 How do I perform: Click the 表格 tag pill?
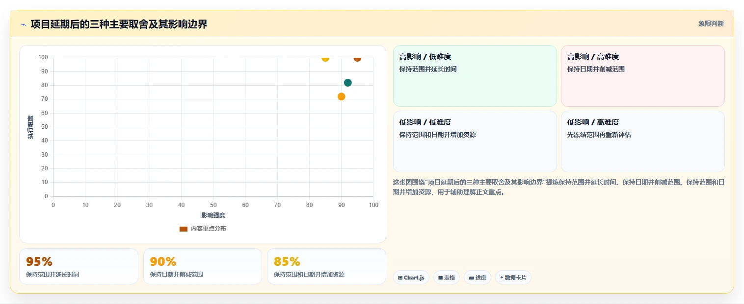[447, 278]
